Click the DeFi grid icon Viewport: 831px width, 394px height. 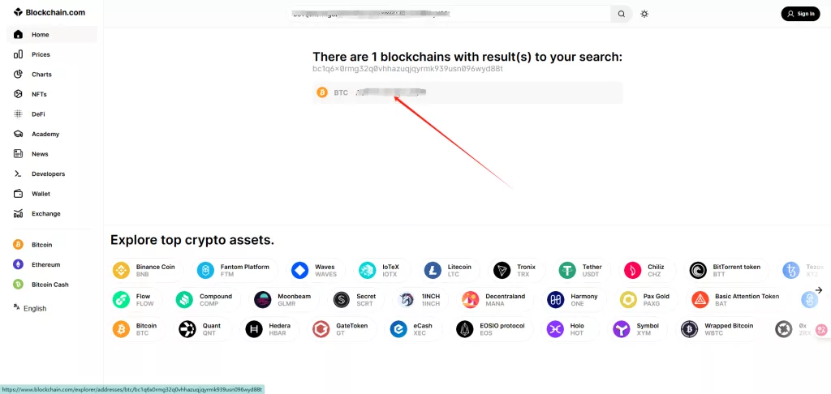18,114
